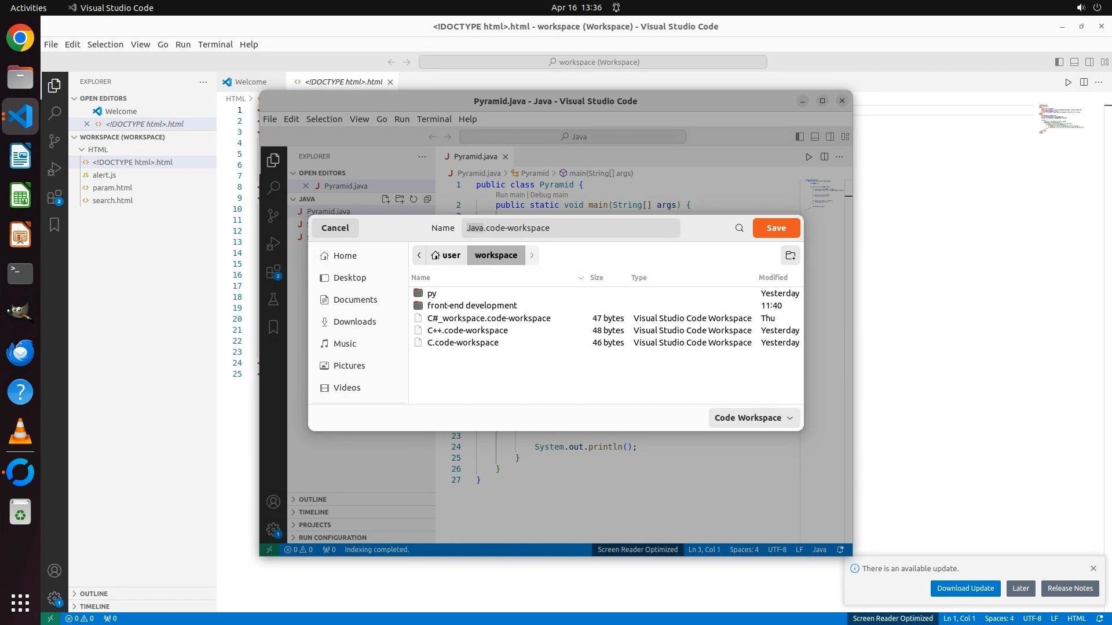Open Source Control in main activity bar
This screenshot has width=1112, height=625.
(x=54, y=141)
